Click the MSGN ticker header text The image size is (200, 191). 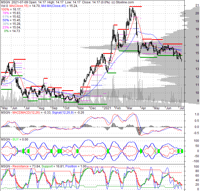coord(5,2)
